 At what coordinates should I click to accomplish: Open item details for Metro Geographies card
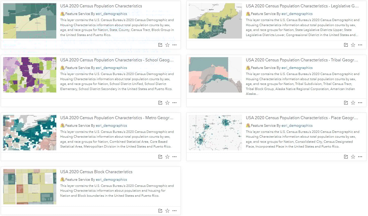pos(160,157)
